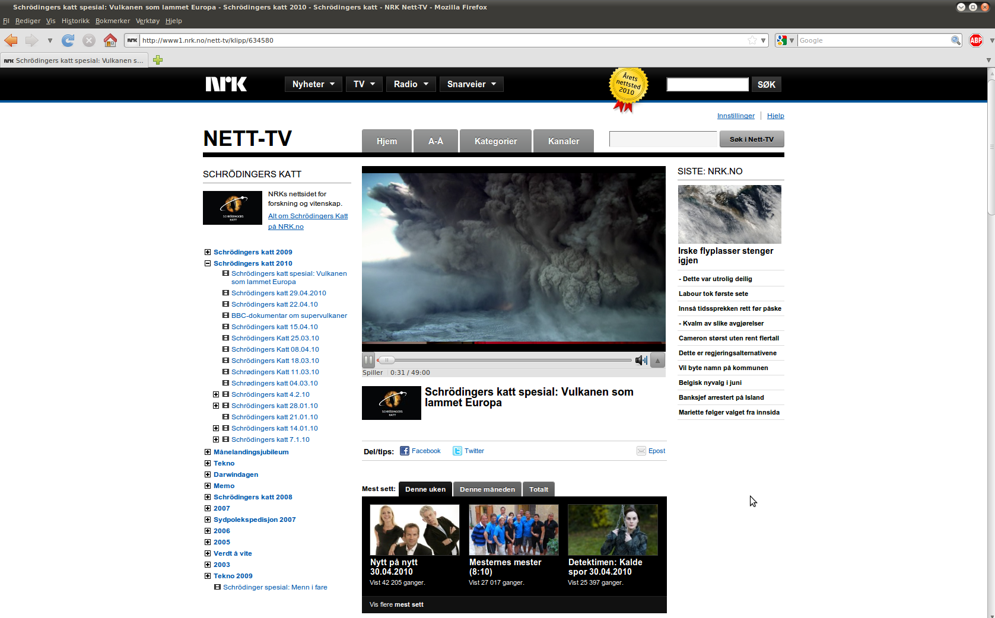Mute the video with the speaker icon
The width and height of the screenshot is (995, 618).
641,360
